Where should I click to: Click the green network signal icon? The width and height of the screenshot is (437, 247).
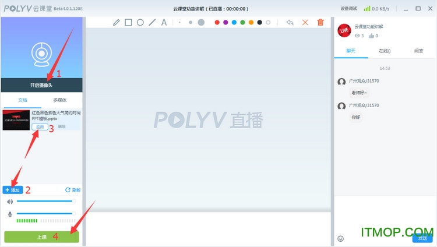(x=367, y=9)
